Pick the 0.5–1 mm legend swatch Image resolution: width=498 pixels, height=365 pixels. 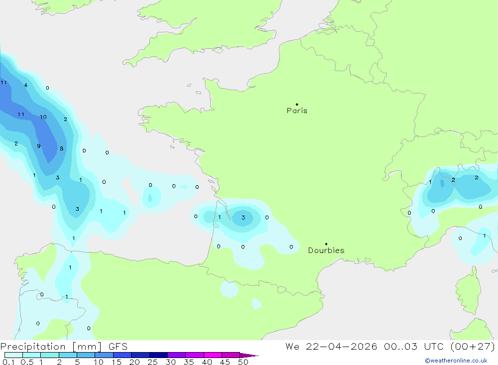(32, 355)
